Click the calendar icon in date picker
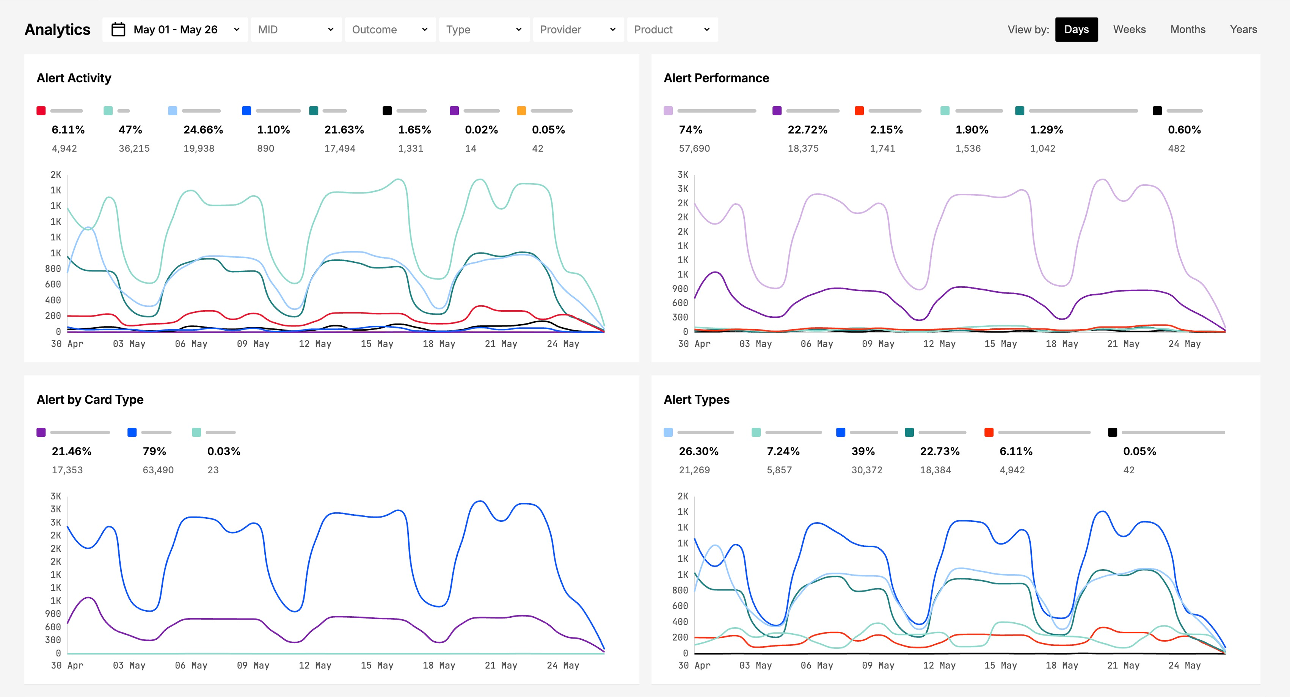The height and width of the screenshot is (697, 1290). 118,30
